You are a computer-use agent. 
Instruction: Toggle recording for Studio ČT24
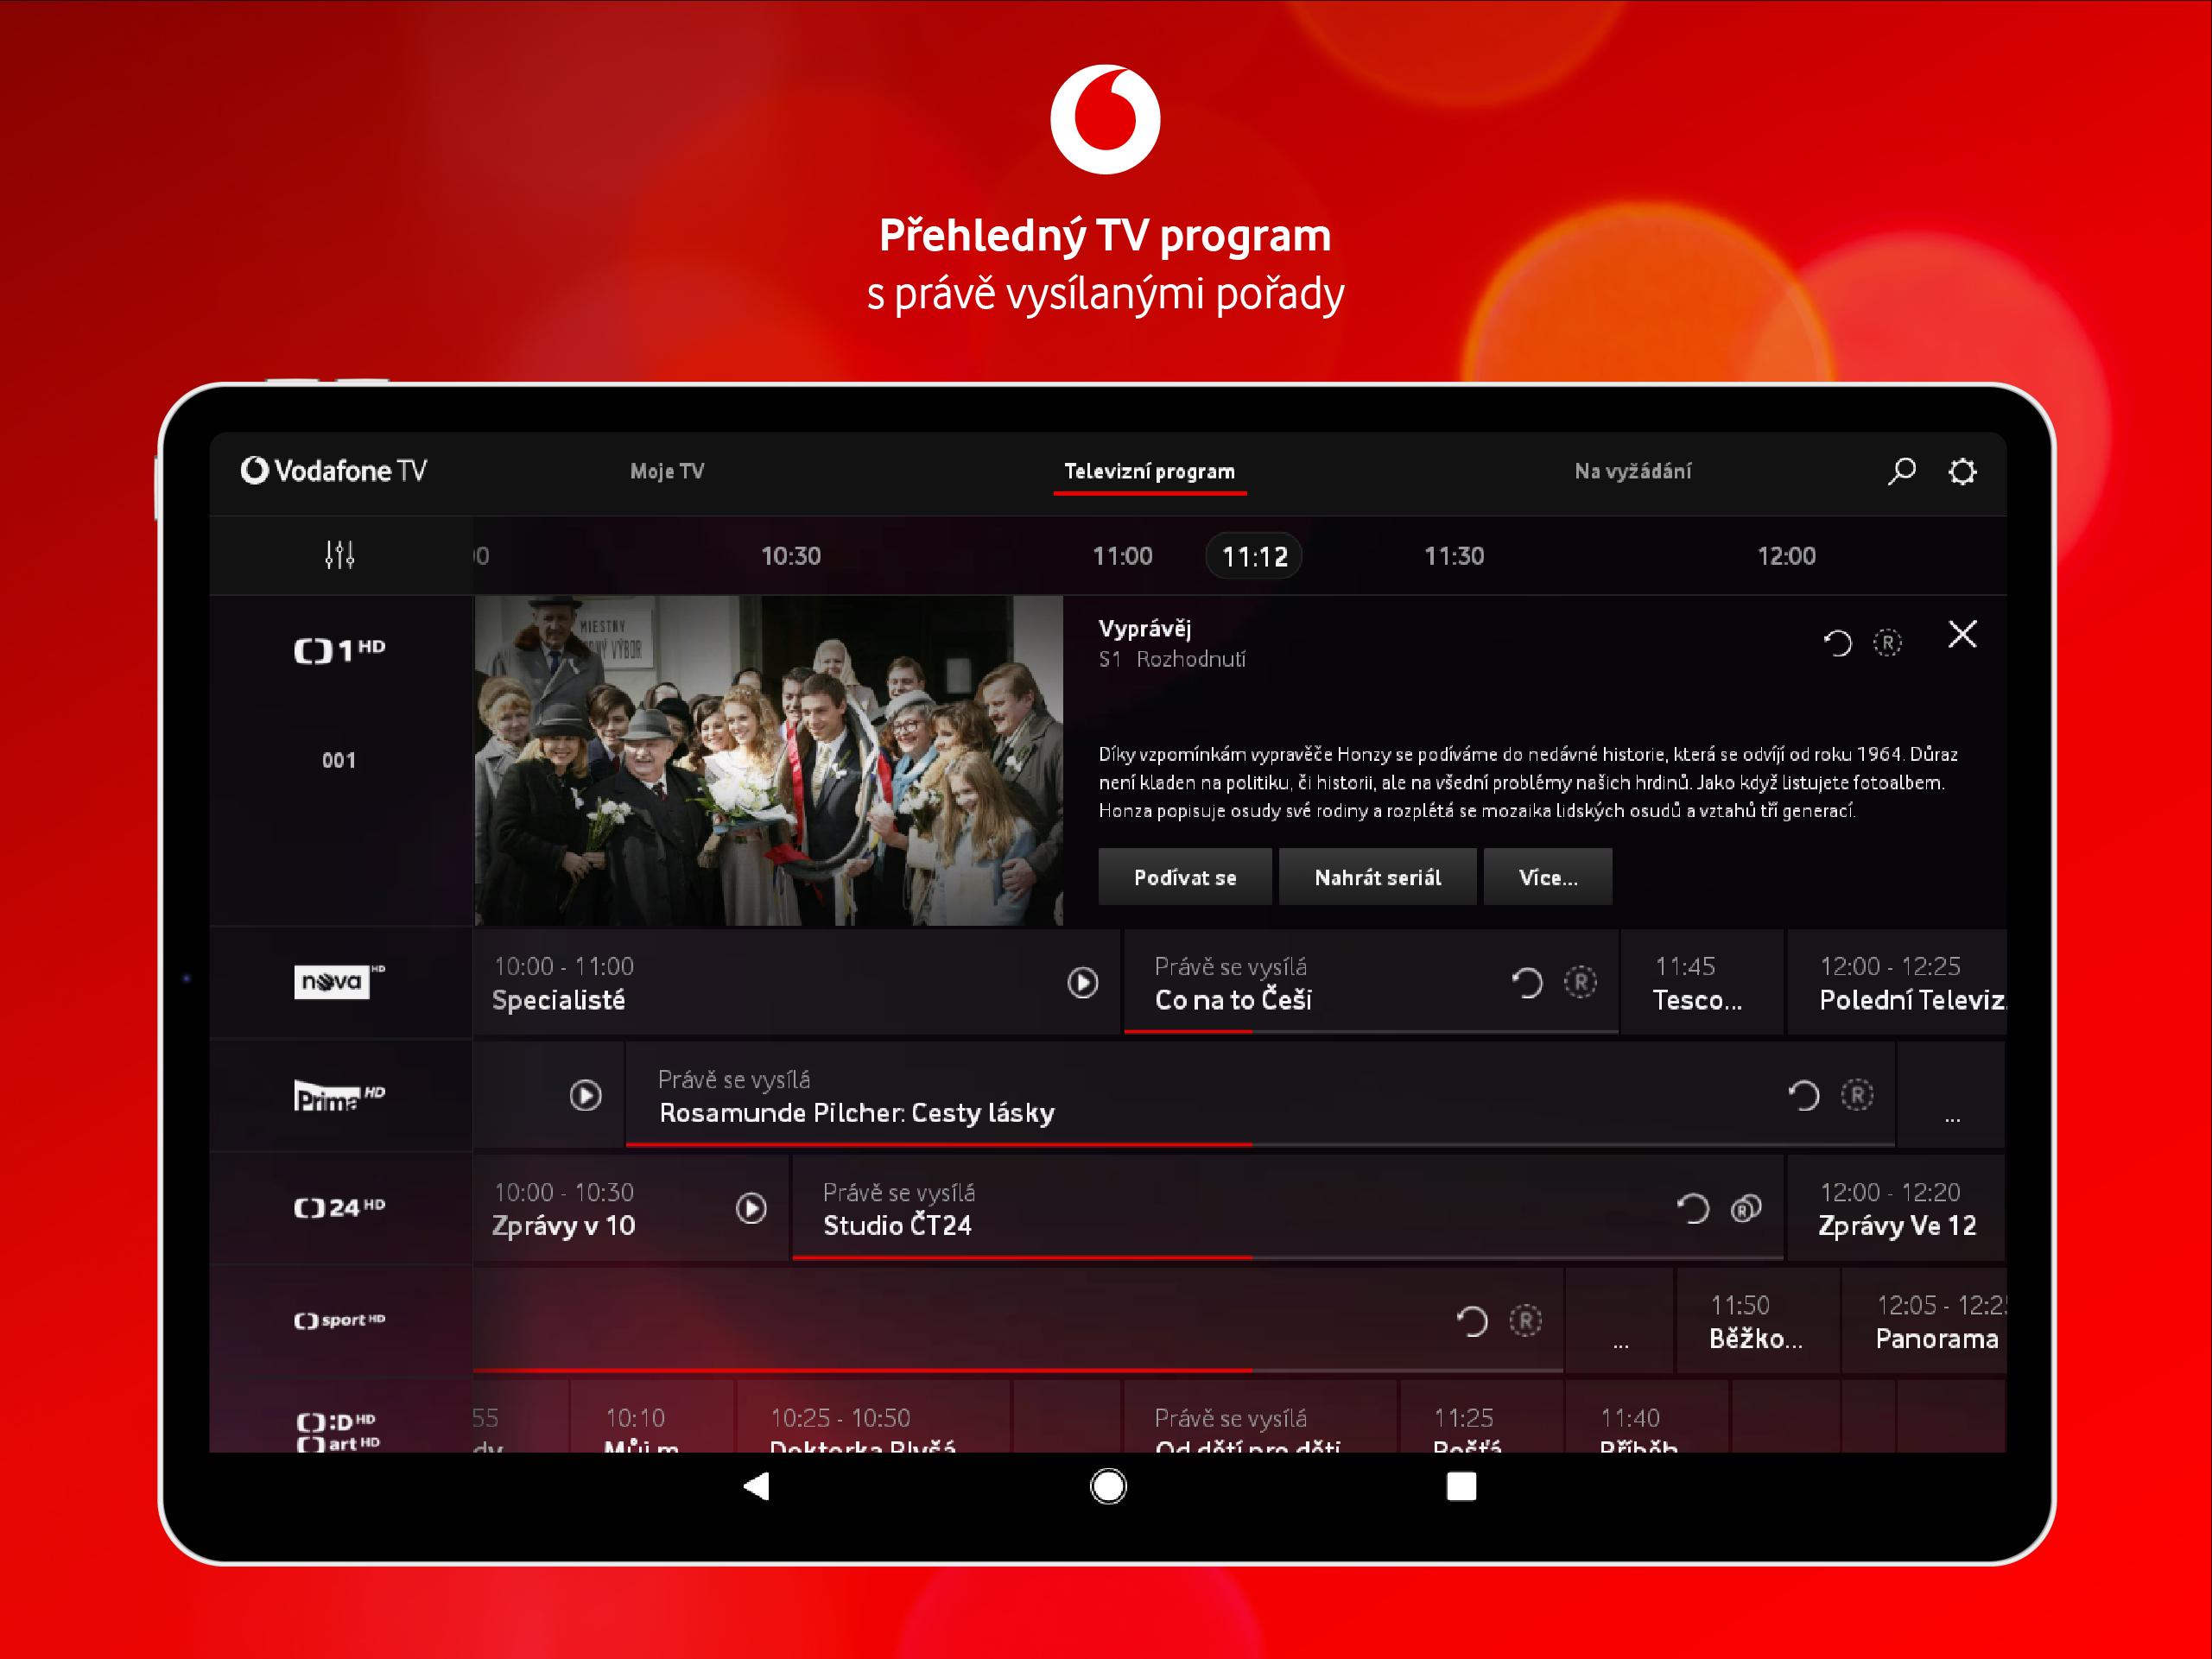tap(1746, 1209)
